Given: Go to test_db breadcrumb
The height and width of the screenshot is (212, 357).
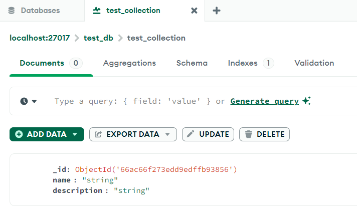Looking at the screenshot, I should [x=98, y=38].
